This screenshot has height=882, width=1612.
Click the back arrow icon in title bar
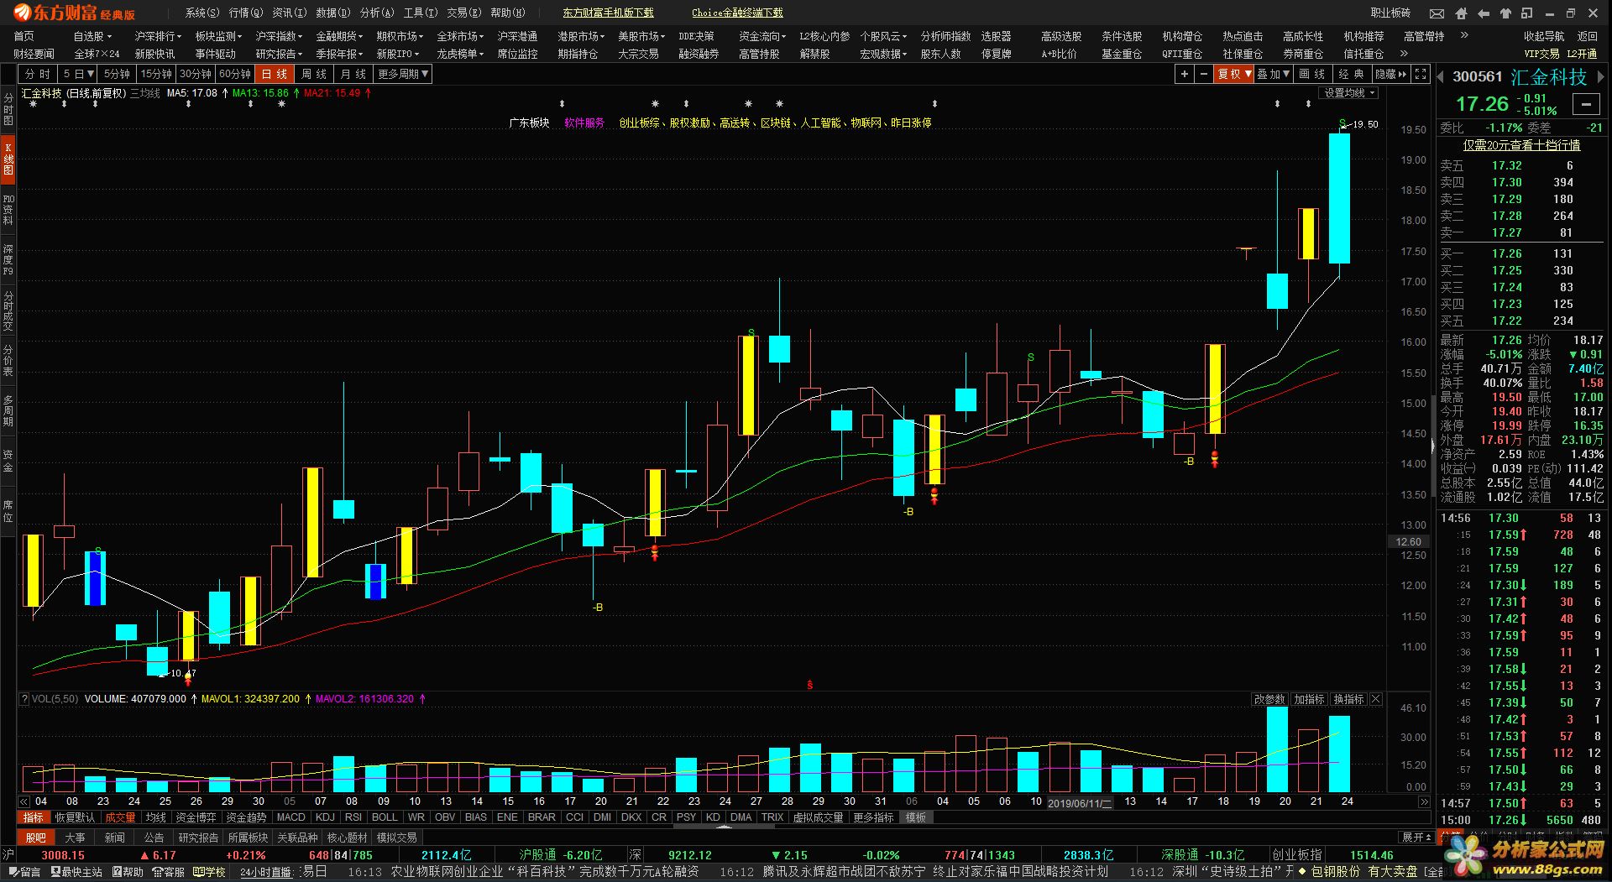[x=1483, y=13]
